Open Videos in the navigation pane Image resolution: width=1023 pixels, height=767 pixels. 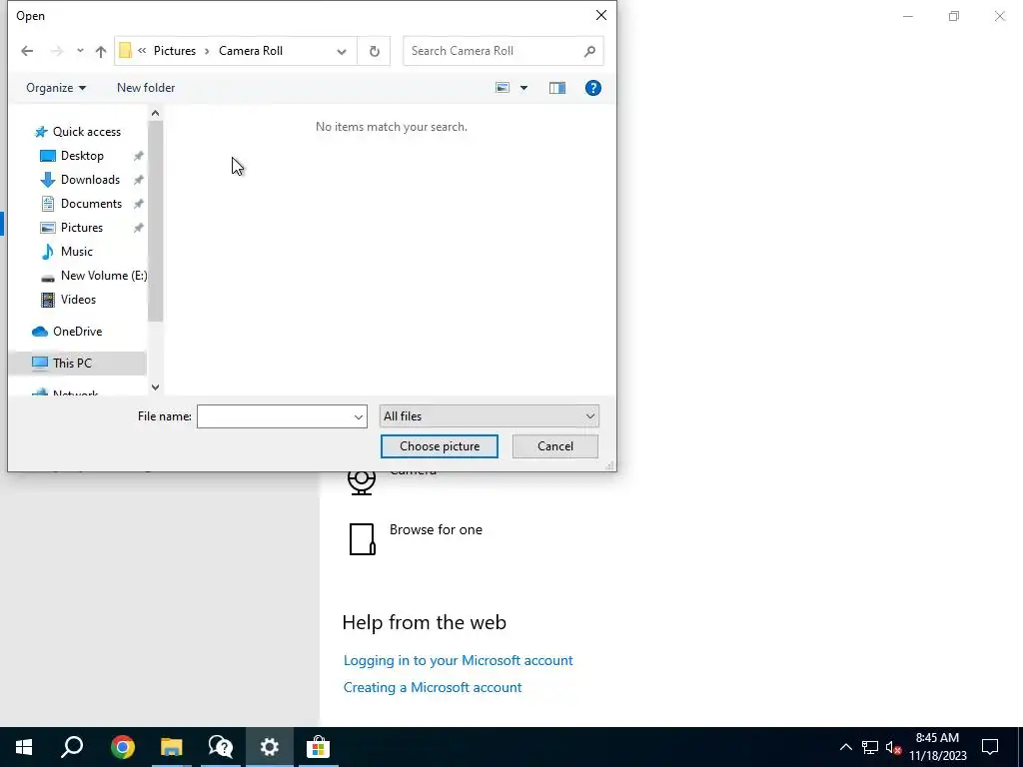77,300
